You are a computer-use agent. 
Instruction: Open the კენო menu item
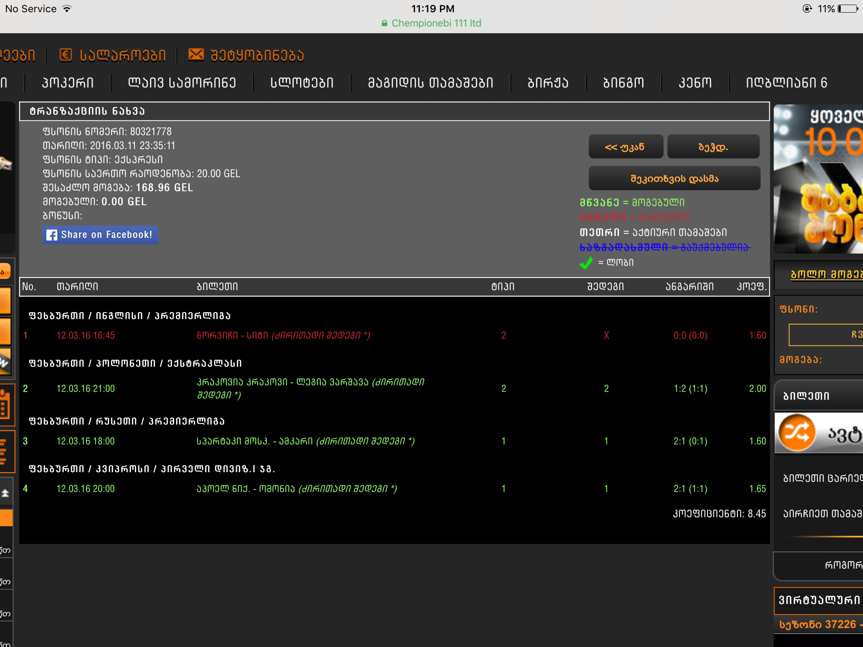pos(695,83)
